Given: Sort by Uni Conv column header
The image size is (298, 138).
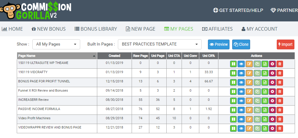Looking at the screenshot, I should click(190, 56).
